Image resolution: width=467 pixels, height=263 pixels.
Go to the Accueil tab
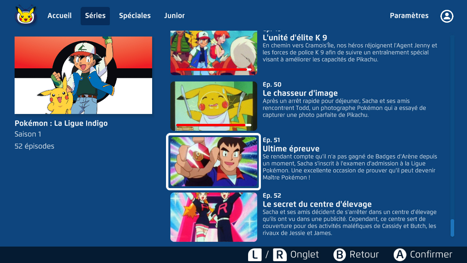point(59,16)
